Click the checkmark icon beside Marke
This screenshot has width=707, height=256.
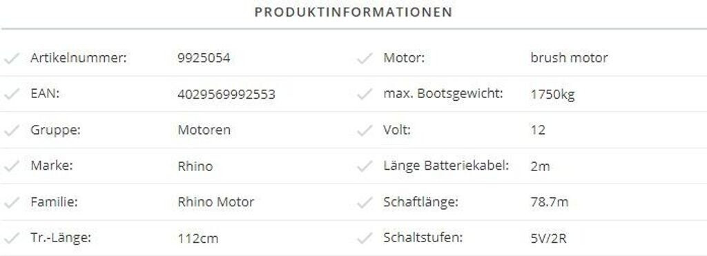pyautogui.click(x=12, y=166)
